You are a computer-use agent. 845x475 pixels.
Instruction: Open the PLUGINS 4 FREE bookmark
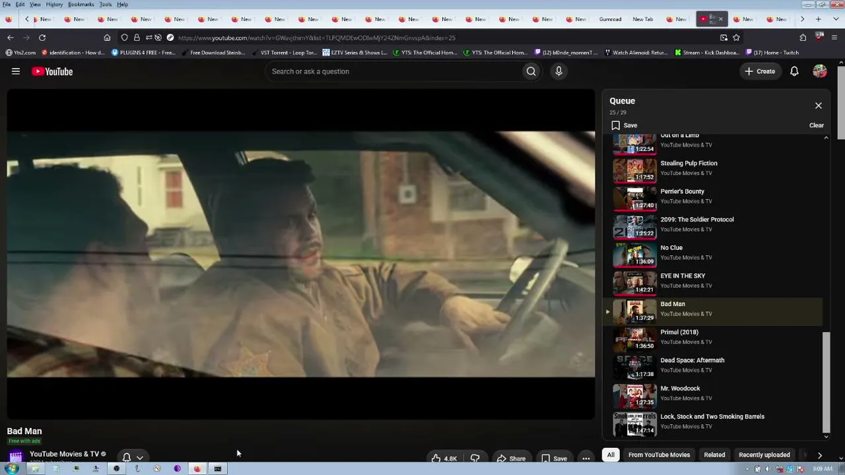[x=143, y=53]
